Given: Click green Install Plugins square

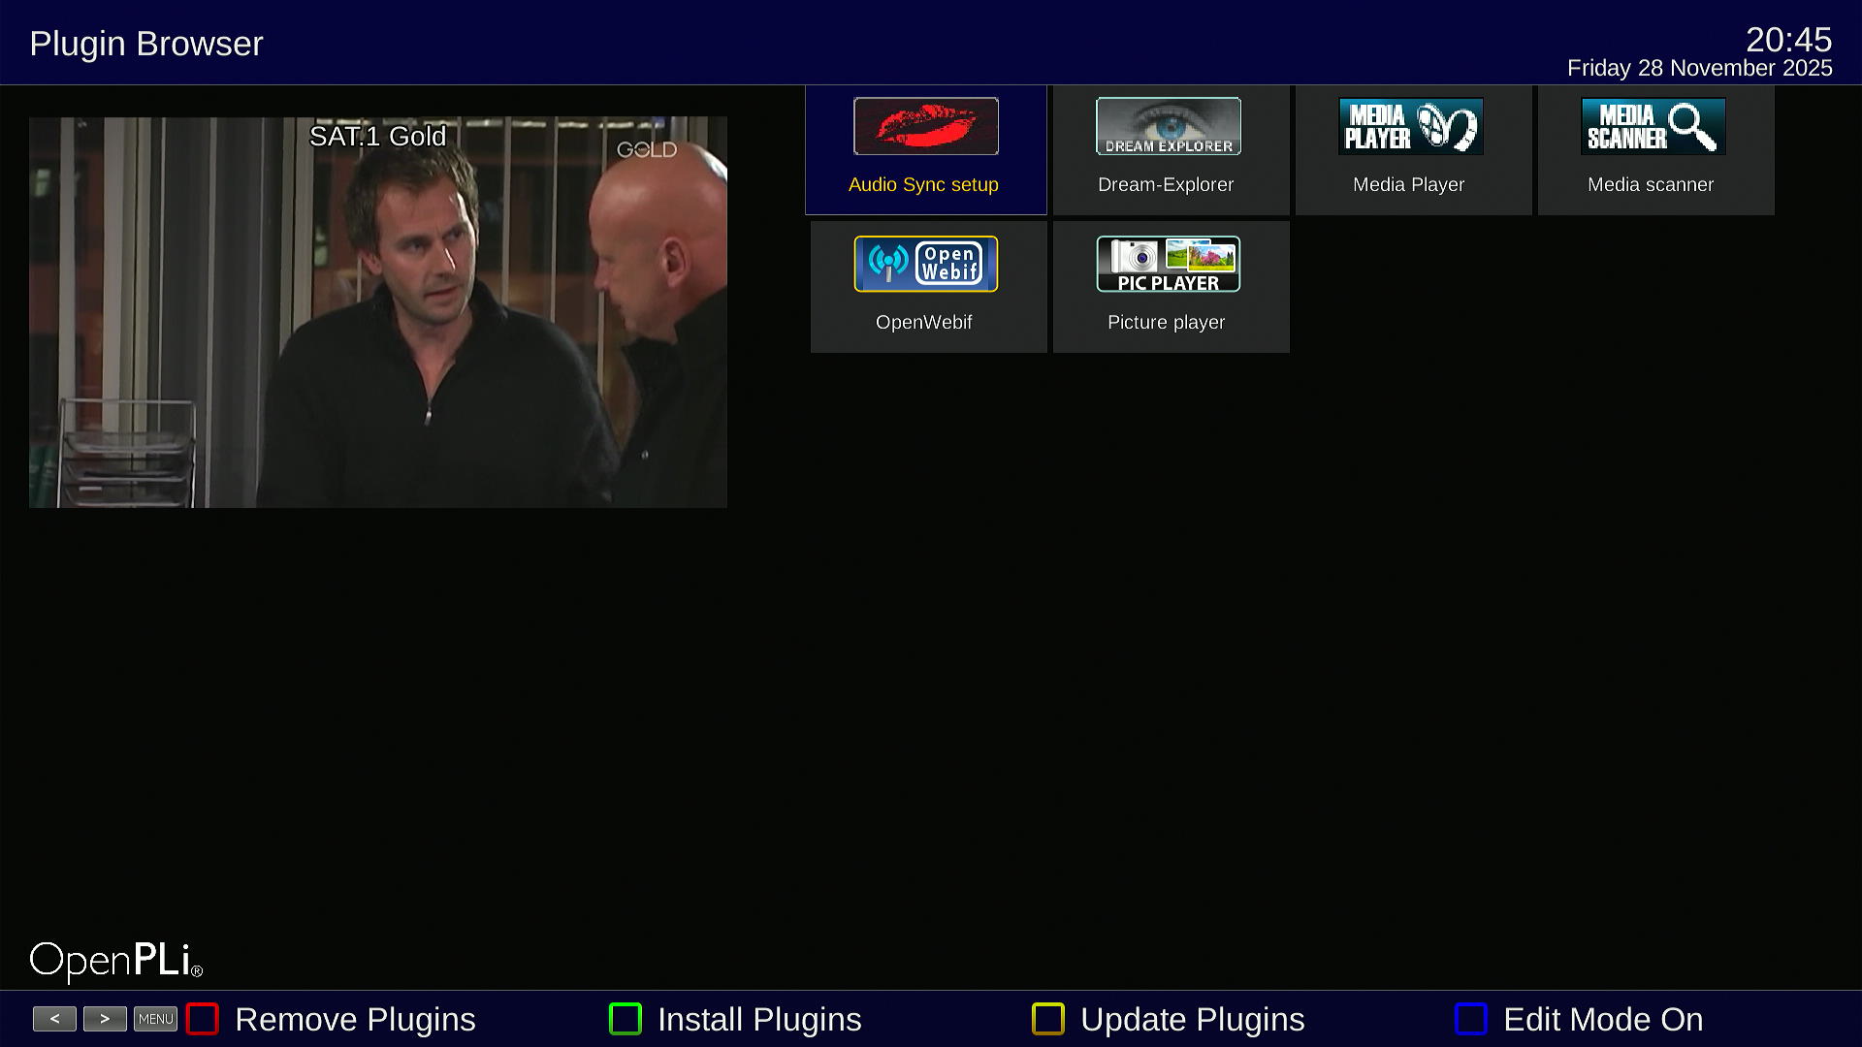Looking at the screenshot, I should point(625,1019).
